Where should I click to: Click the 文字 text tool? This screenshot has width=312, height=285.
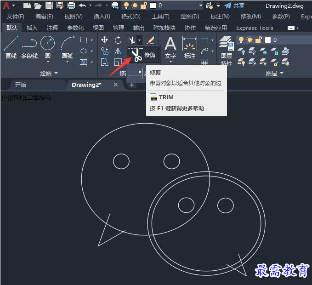coord(170,48)
